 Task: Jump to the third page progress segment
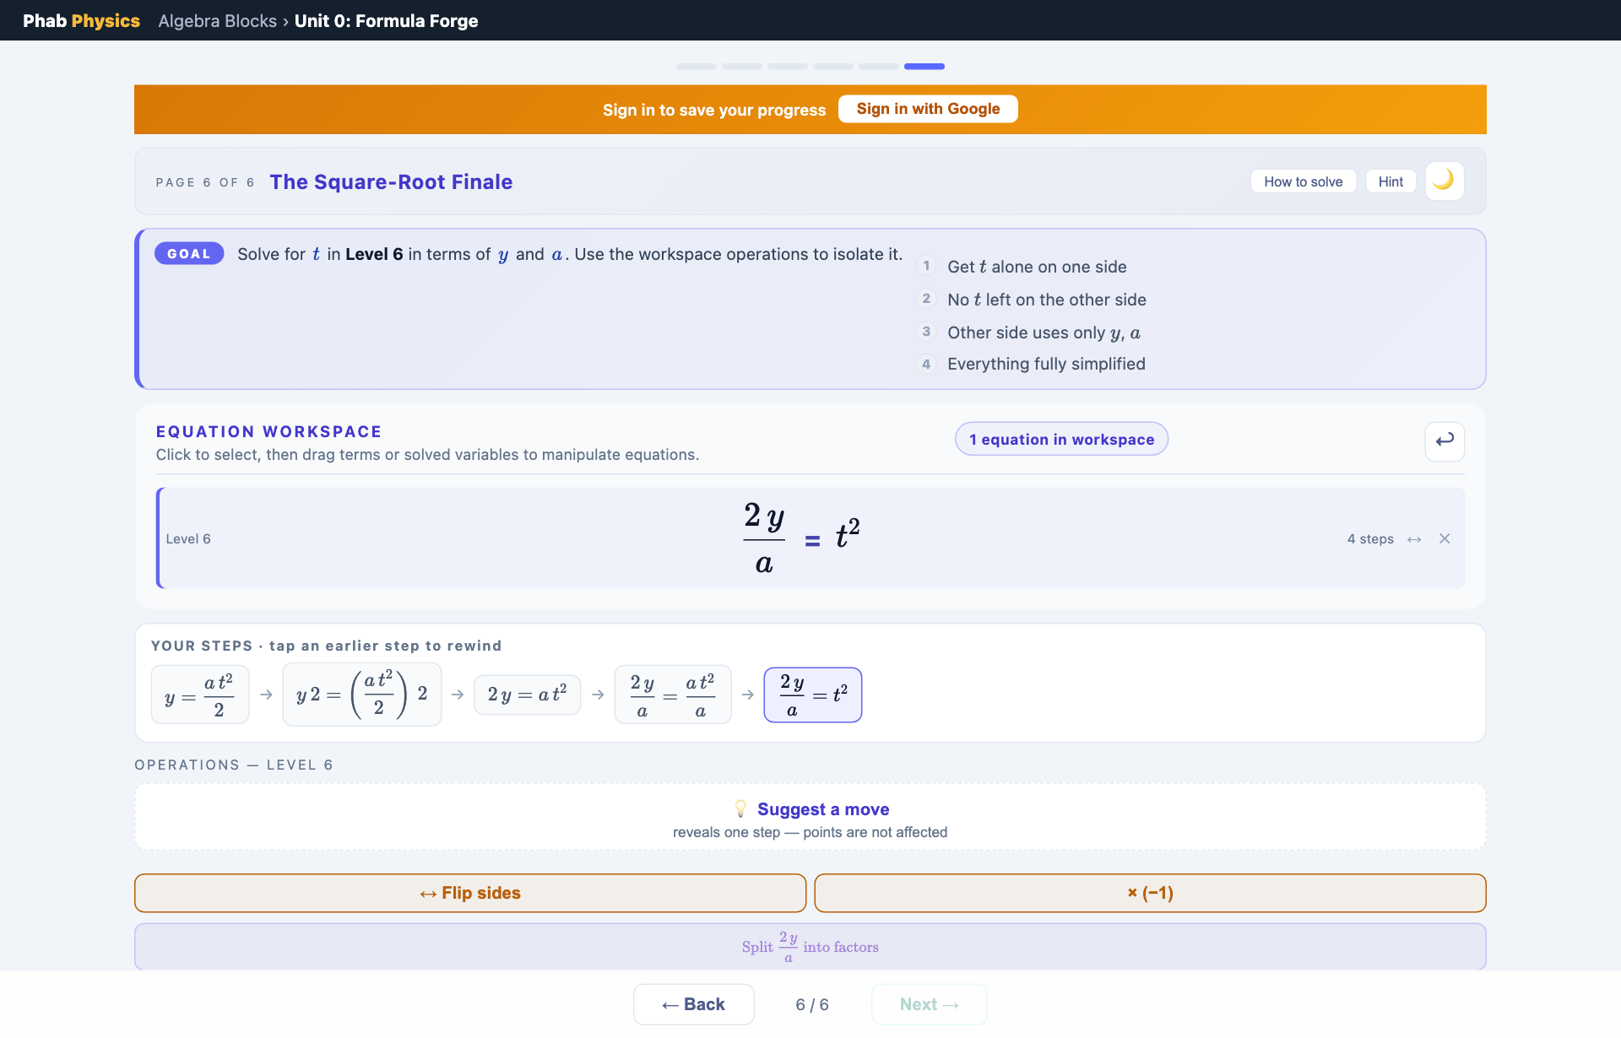pyautogui.click(x=788, y=66)
